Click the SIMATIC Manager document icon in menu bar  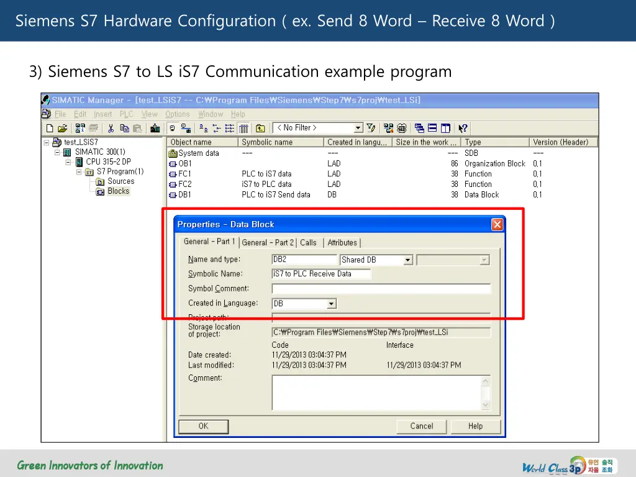point(46,114)
